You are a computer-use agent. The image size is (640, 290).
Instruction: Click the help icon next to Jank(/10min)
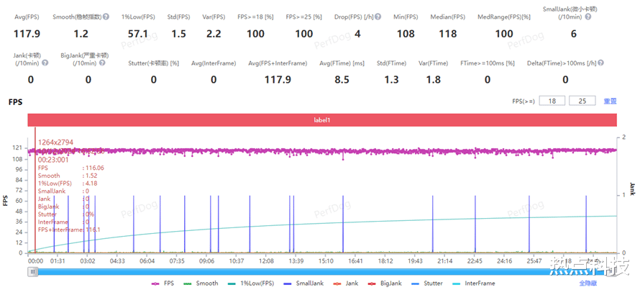tap(45, 63)
